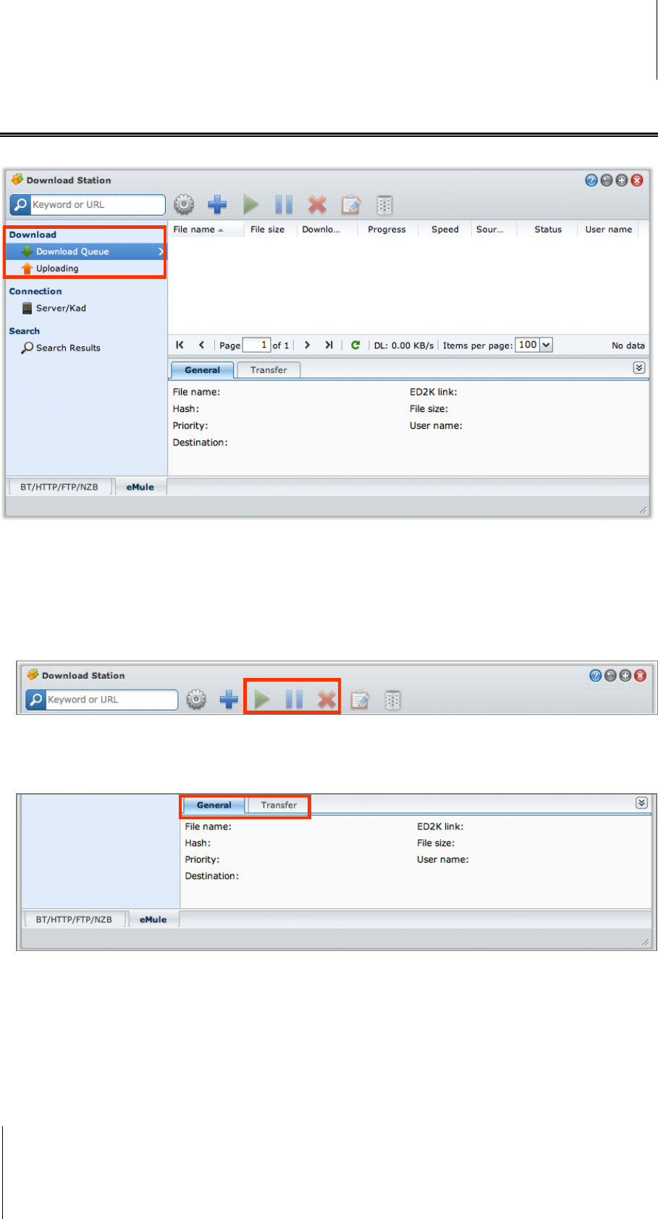Click magnifier search icon in top window

[20, 205]
